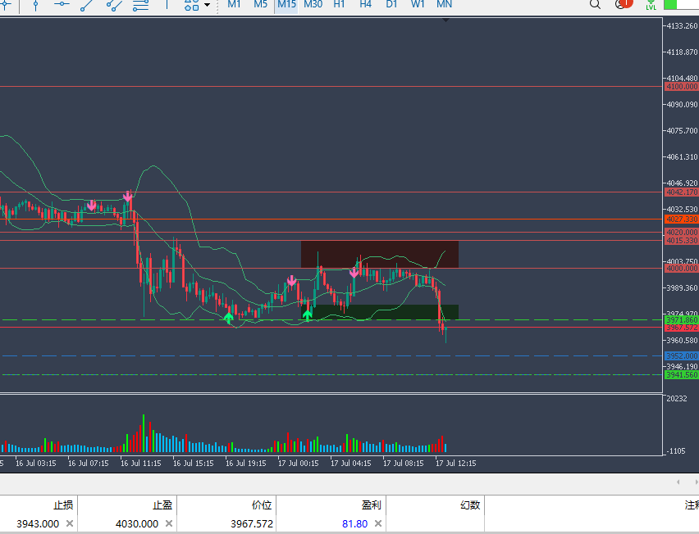This screenshot has width=699, height=534.
Task: Switch chart to MN timeframe
Action: click(444, 4)
